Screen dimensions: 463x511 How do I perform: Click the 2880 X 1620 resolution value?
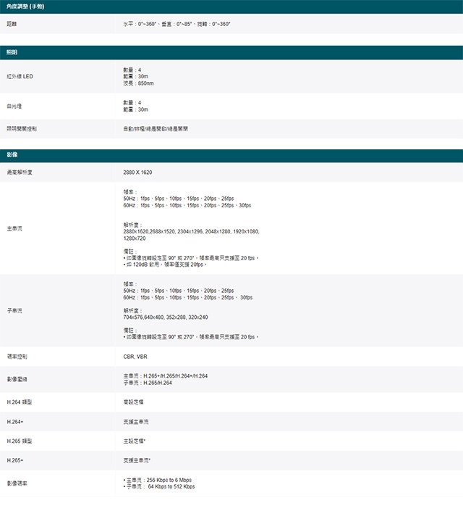[138, 173]
